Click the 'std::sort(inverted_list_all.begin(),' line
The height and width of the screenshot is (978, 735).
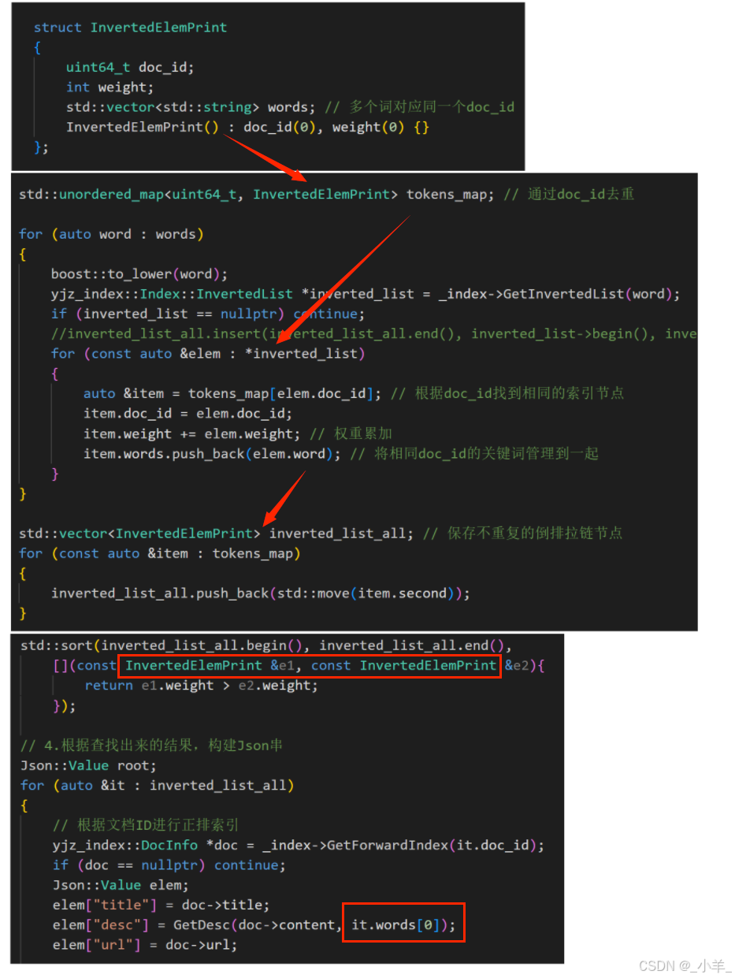tap(266, 646)
